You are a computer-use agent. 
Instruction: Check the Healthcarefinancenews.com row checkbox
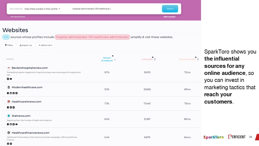4,132
